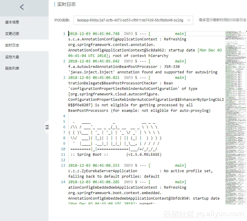The image size is (247, 221).
Task: Click the 最多显示最新时间的500条日志 hint text
Action: pos(222,20)
